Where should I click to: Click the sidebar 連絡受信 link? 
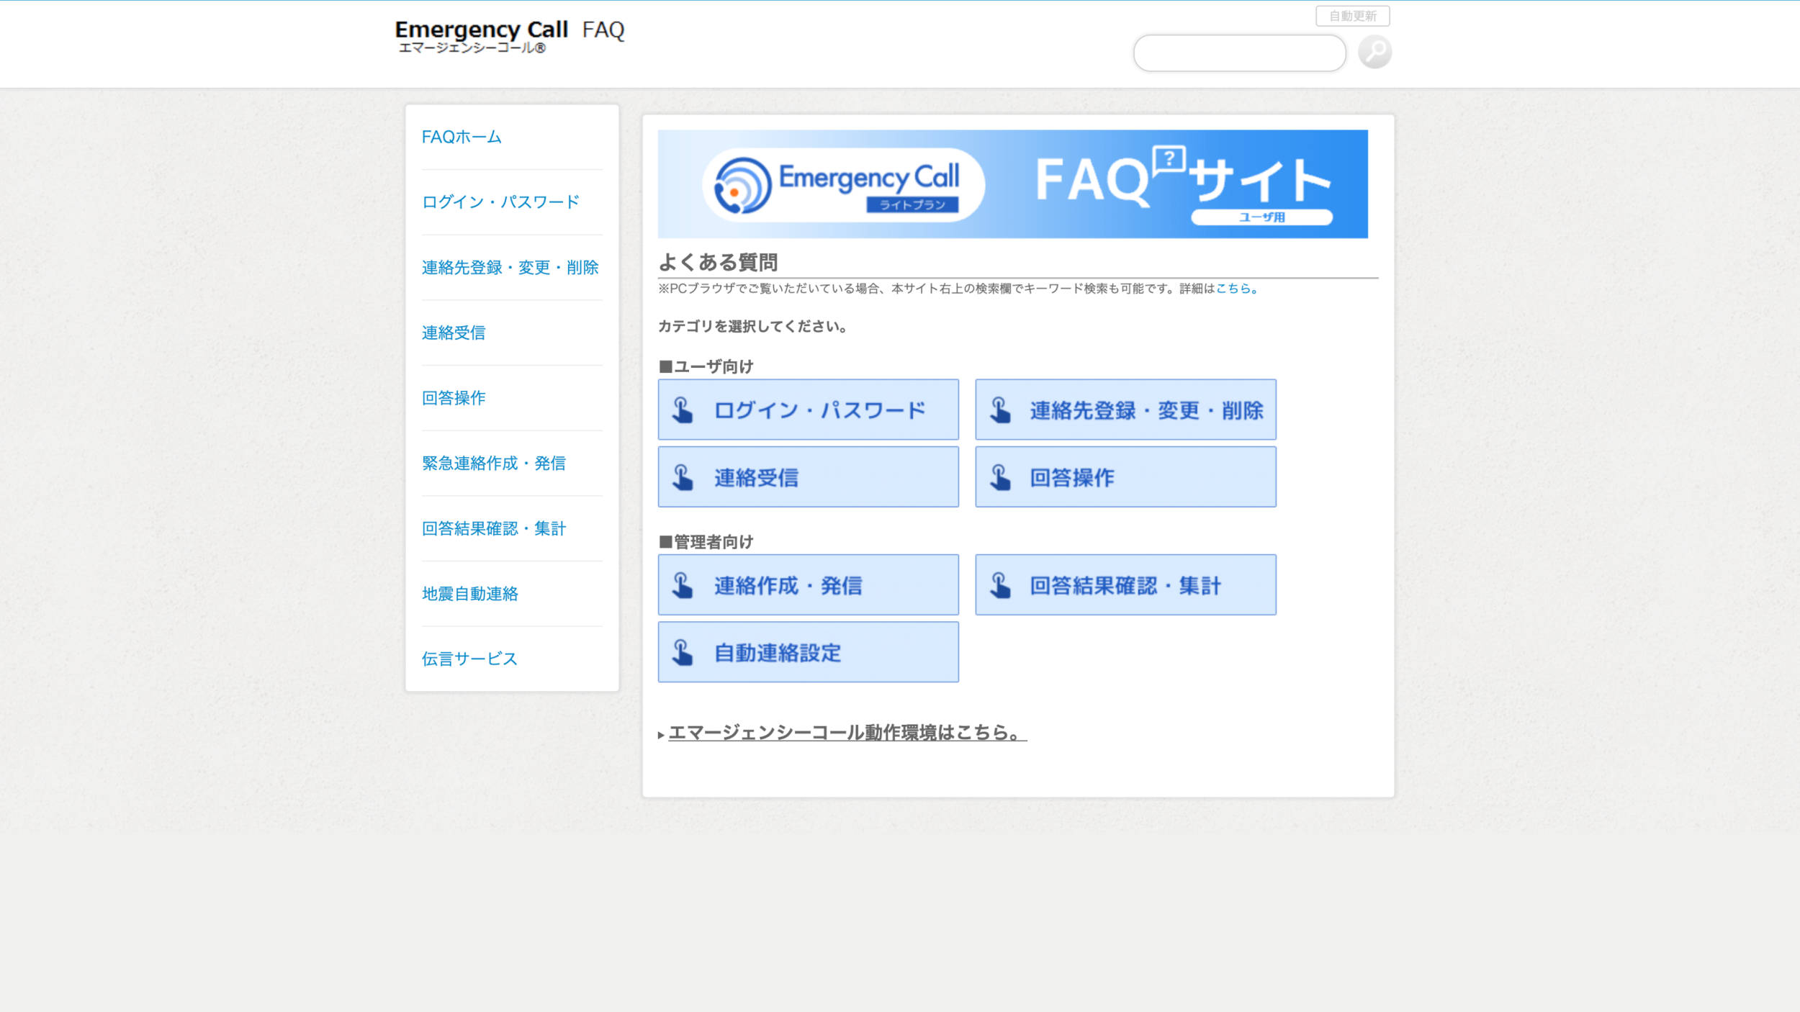coord(454,333)
